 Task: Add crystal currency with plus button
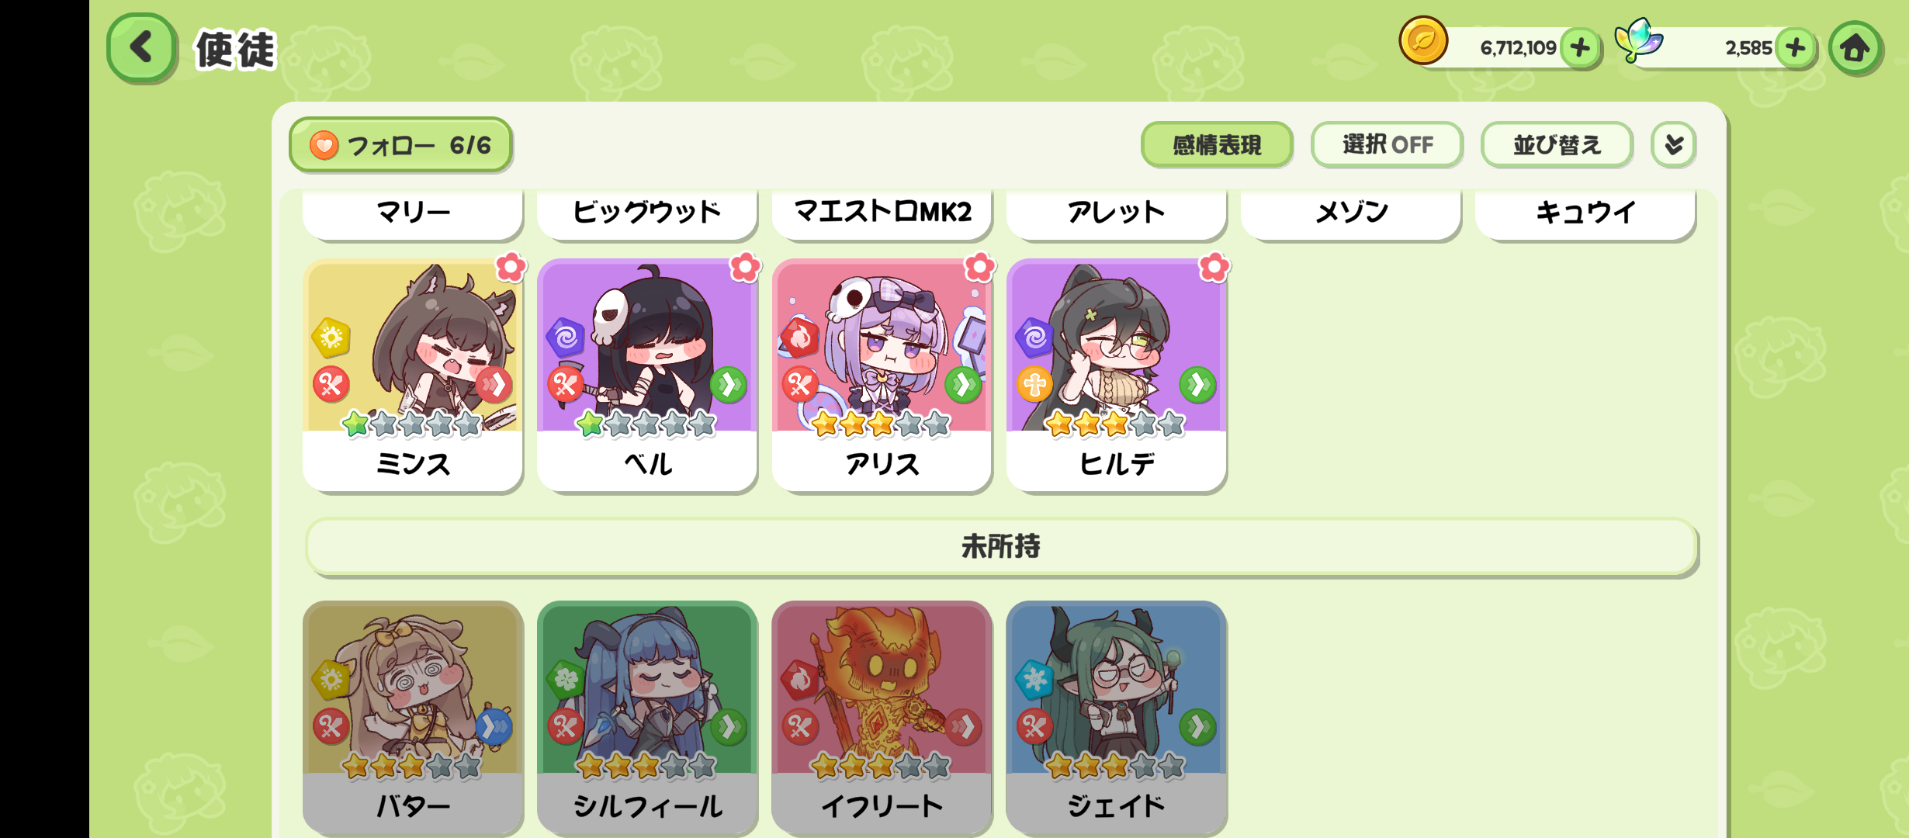[1795, 48]
